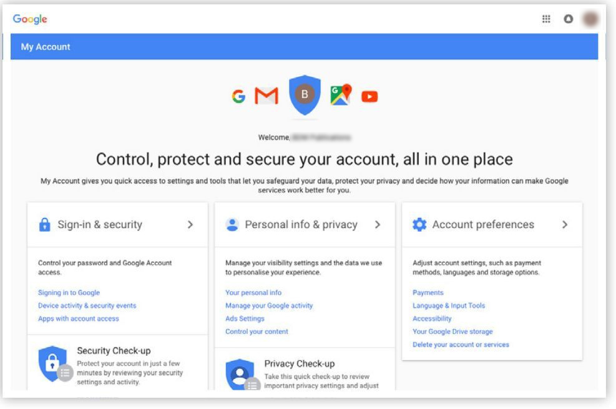Click Delete your account or services
The image size is (616, 409).
coord(461,345)
